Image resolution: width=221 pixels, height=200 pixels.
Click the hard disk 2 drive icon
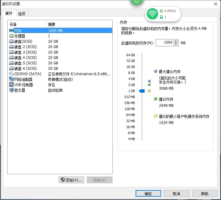(11, 47)
